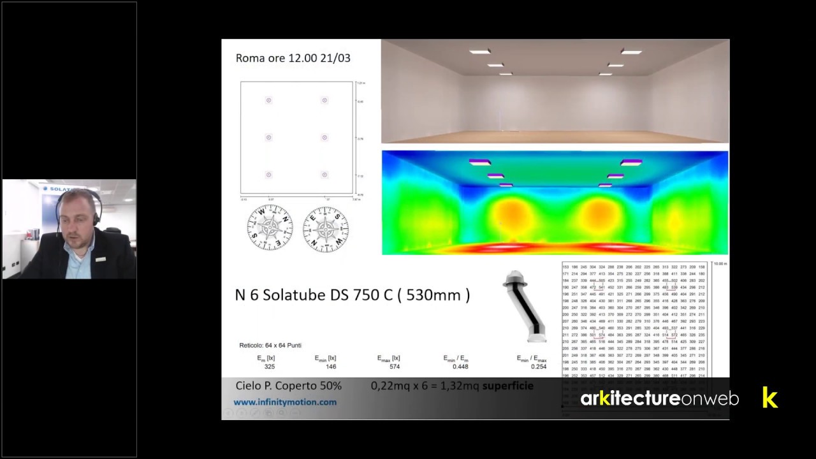This screenshot has height=459, width=816.
Task: Select the text "0,22mq x 6 = 1,32mq superficie"
Action: coord(453,386)
